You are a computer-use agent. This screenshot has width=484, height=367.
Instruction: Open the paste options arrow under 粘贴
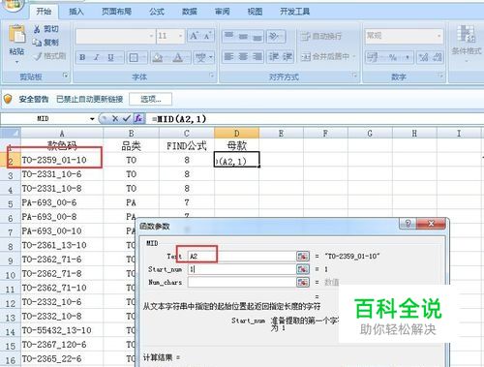pyautogui.click(x=16, y=61)
